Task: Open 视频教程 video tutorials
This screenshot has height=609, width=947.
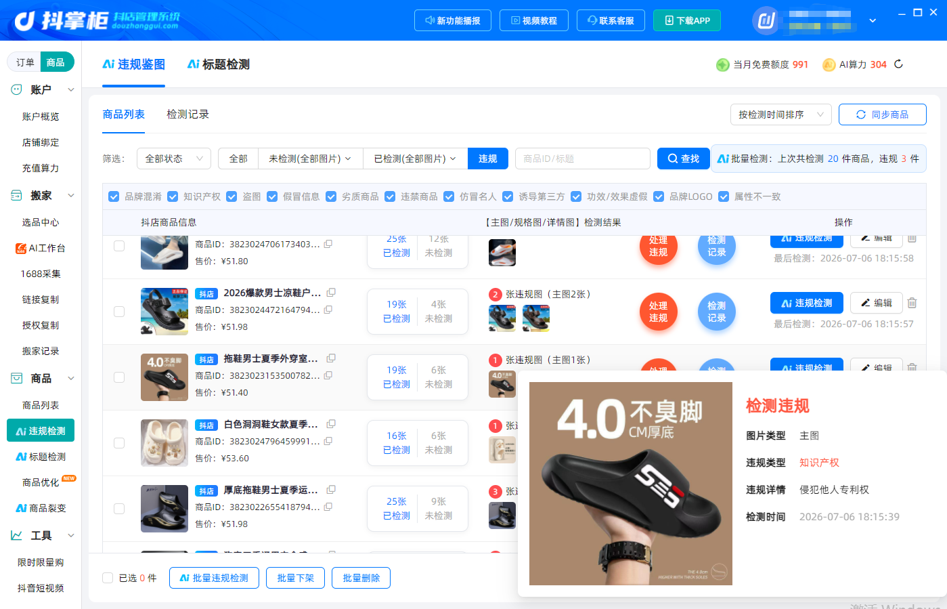Action: [534, 20]
